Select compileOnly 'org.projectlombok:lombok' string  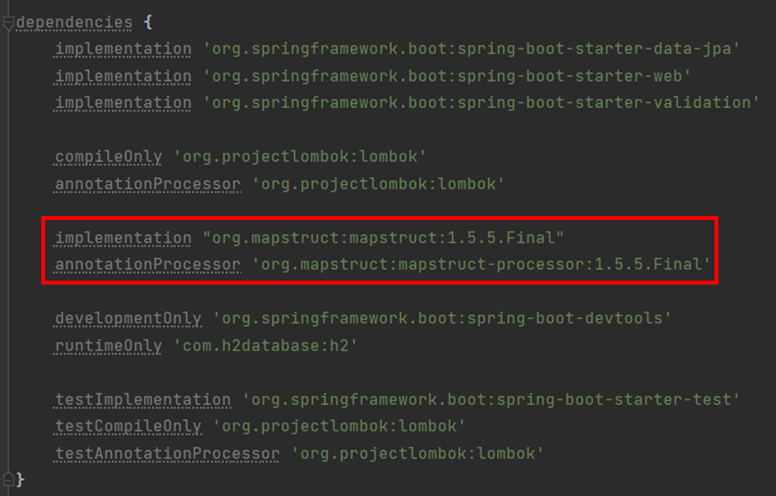(x=300, y=157)
